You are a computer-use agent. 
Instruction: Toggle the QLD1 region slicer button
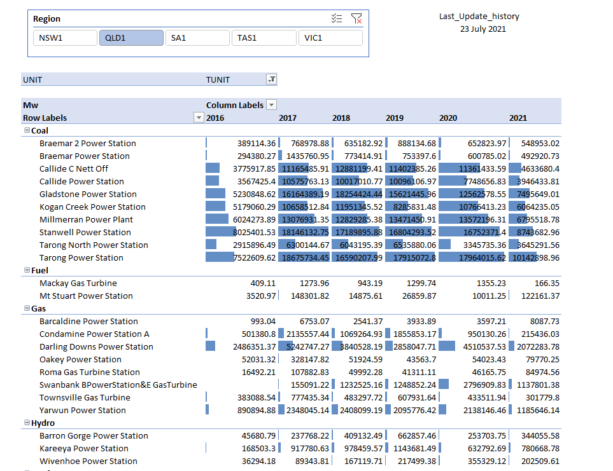(x=131, y=38)
